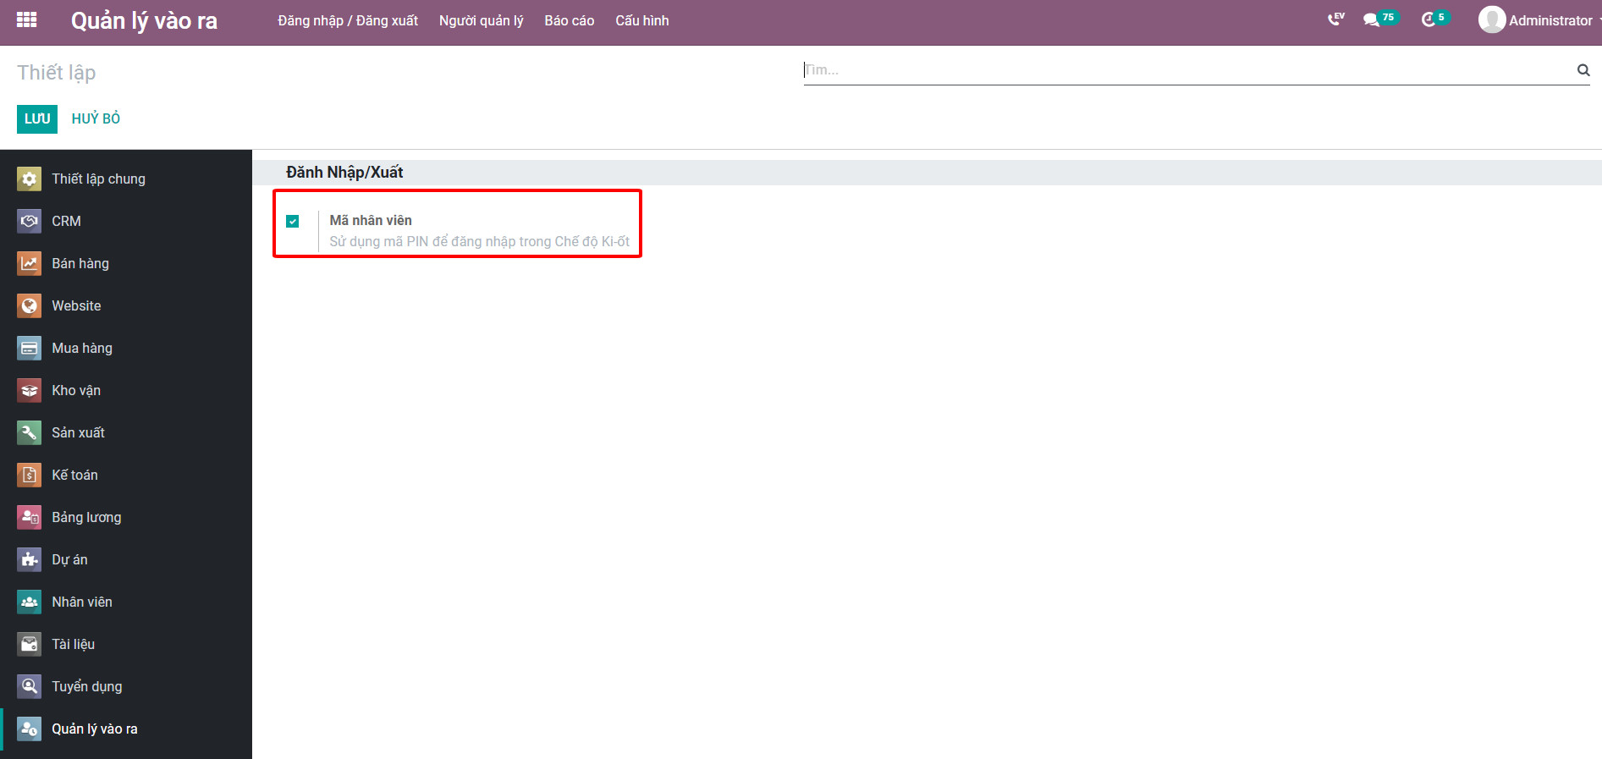Open the Administrator user dropdown
The height and width of the screenshot is (759, 1602).
click(x=1539, y=19)
